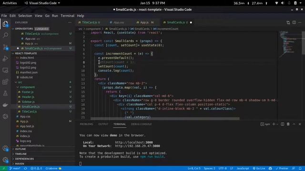
Task: Switch to the Output panel tab
Action: click(x=103, y=124)
